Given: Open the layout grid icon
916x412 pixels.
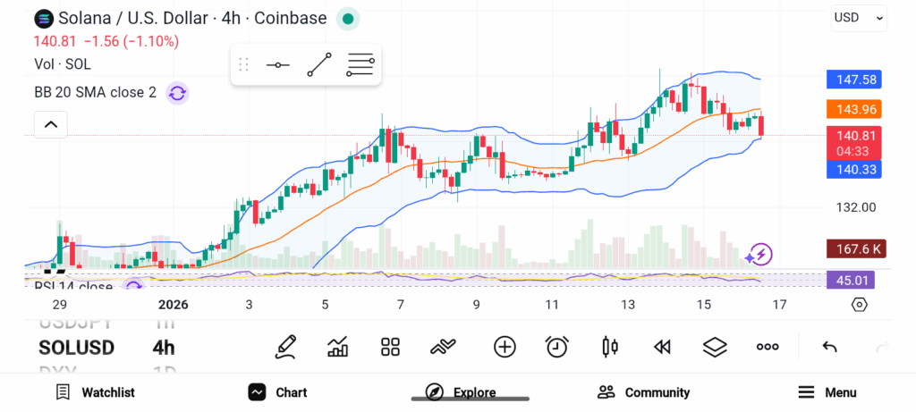Looking at the screenshot, I should coord(390,347).
